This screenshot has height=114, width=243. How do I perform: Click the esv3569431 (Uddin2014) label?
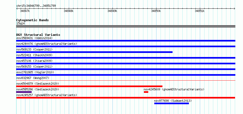(34, 38)
